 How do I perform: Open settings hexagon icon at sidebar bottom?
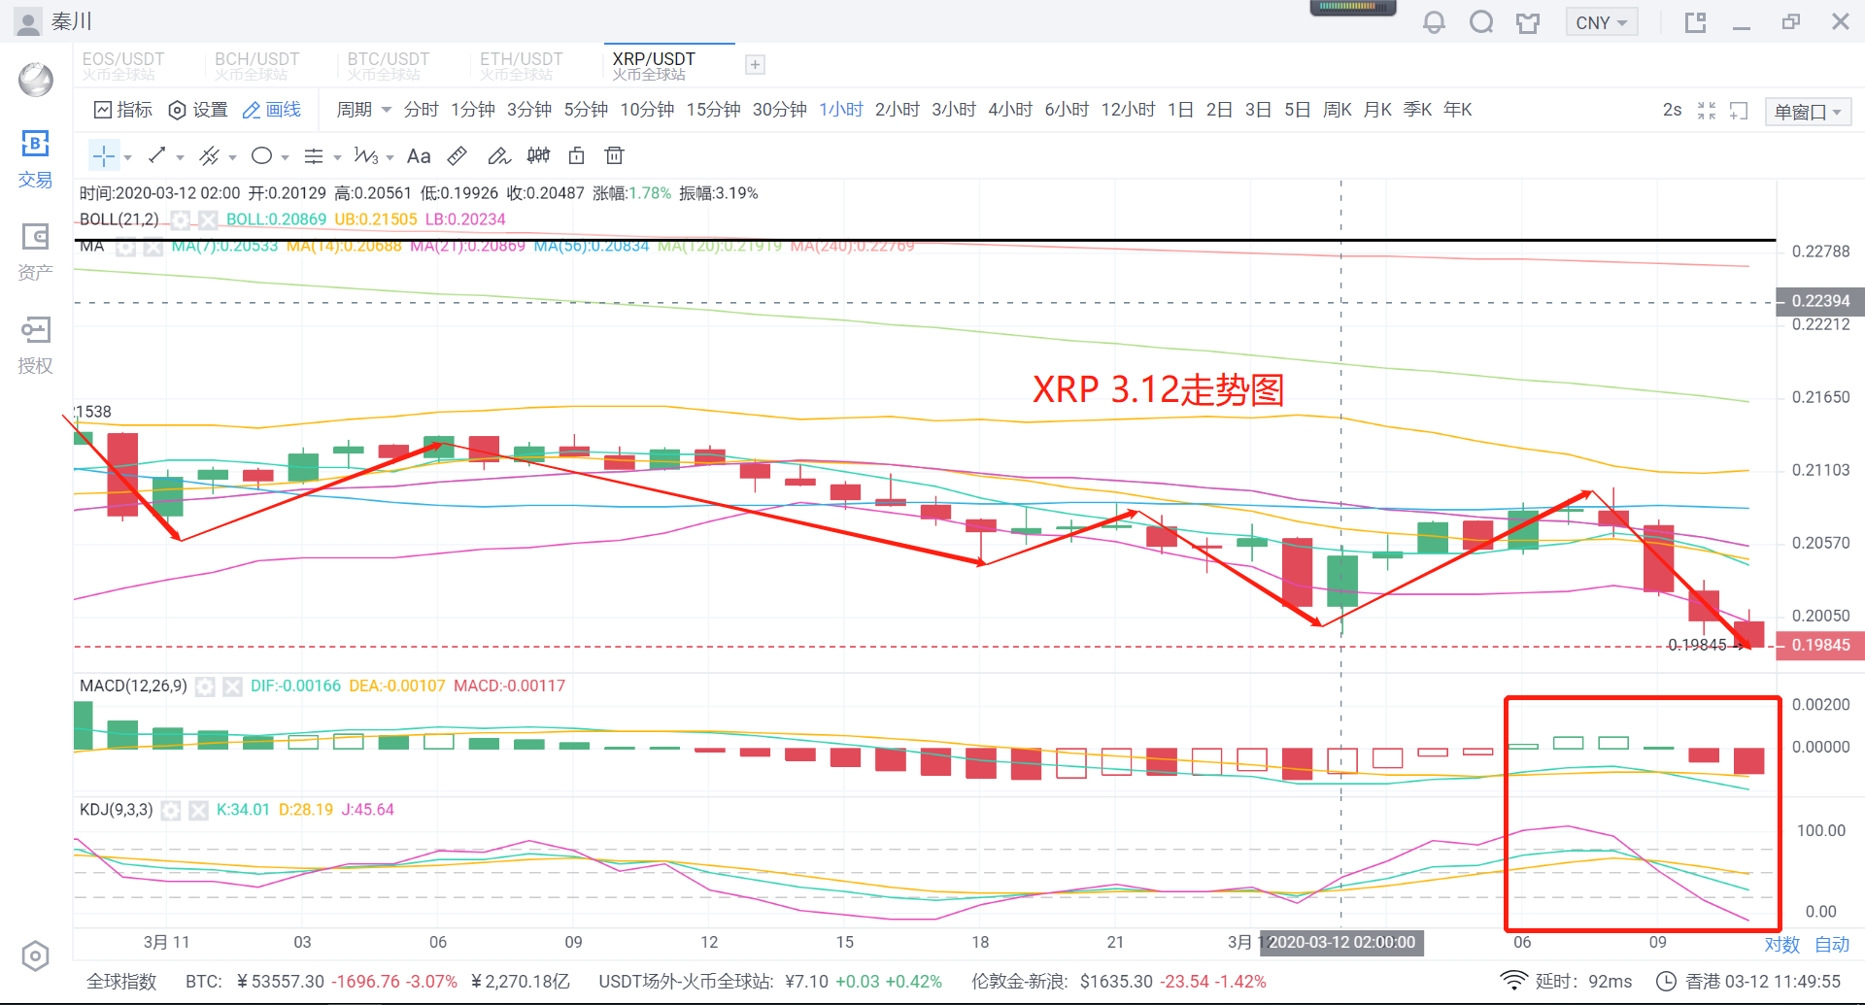pyautogui.click(x=35, y=956)
